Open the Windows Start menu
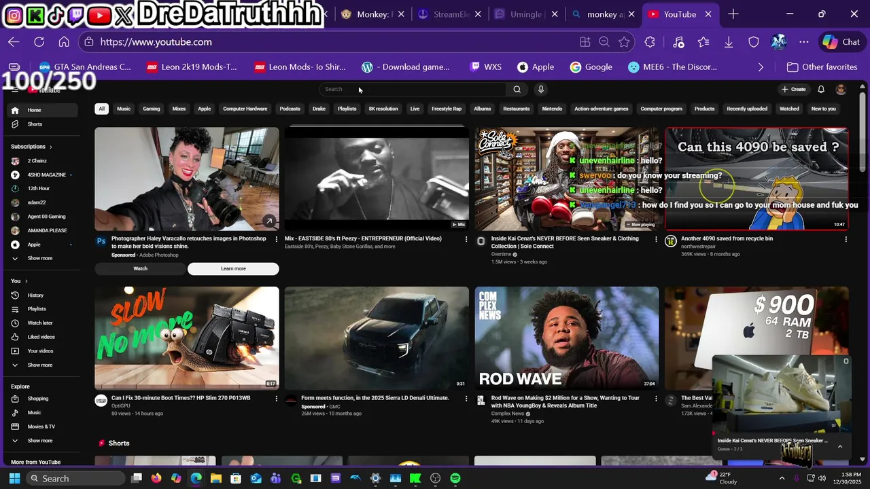 [14, 479]
